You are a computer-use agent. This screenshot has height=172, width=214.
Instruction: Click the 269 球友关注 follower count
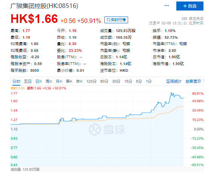192,19
